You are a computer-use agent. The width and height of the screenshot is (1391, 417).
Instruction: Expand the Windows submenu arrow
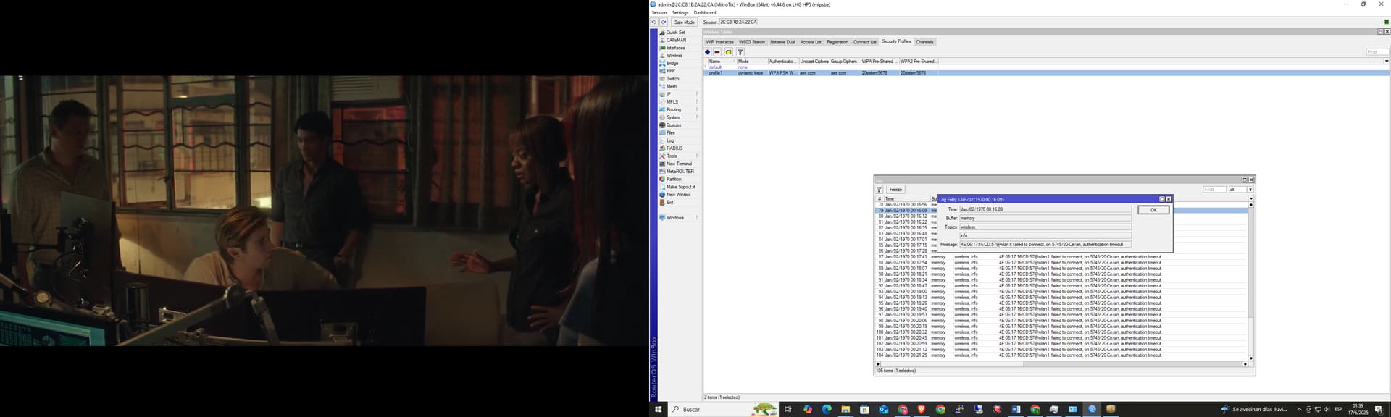click(x=697, y=218)
